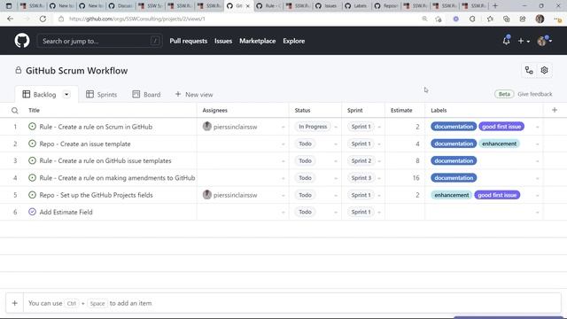Open the notifications bell
Viewport: 567px width, 319px height.
click(x=506, y=41)
